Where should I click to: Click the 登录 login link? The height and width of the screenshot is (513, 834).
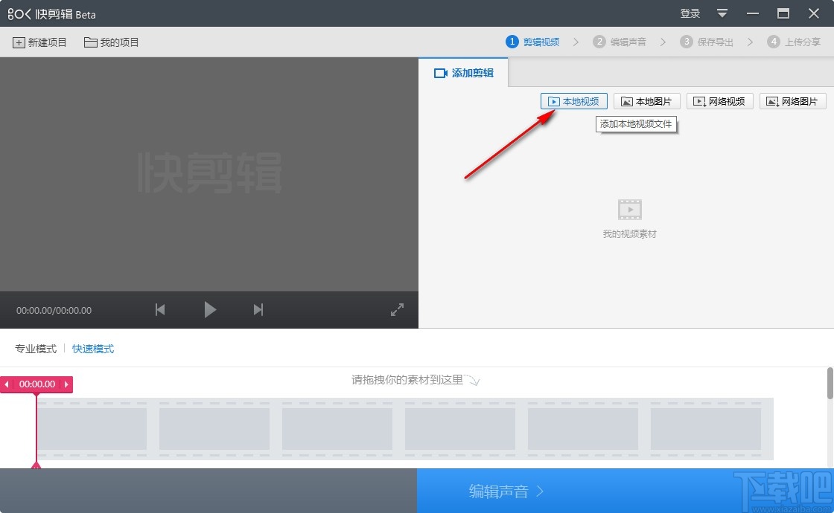pos(690,14)
